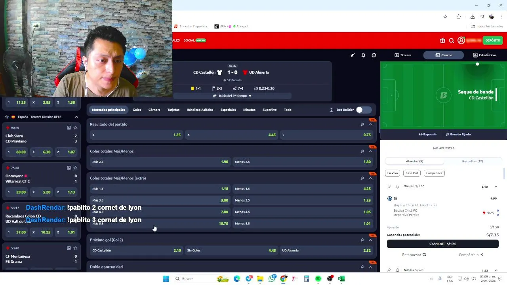The height and width of the screenshot is (285, 507).
Task: Select Más 1.5 at 1.18
Action: click(x=160, y=189)
